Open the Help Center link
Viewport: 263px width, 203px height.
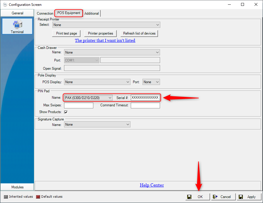pyautogui.click(x=152, y=185)
